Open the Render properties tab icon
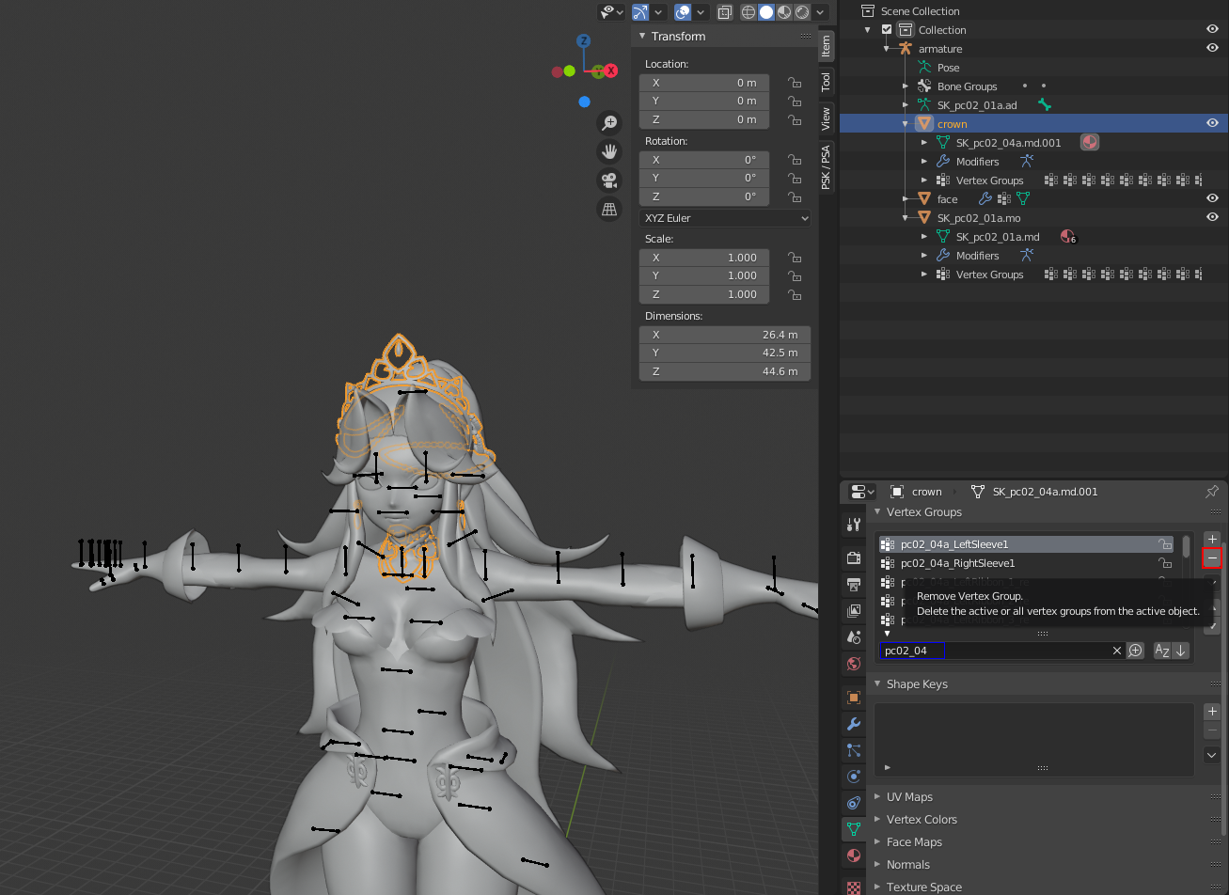 point(854,558)
